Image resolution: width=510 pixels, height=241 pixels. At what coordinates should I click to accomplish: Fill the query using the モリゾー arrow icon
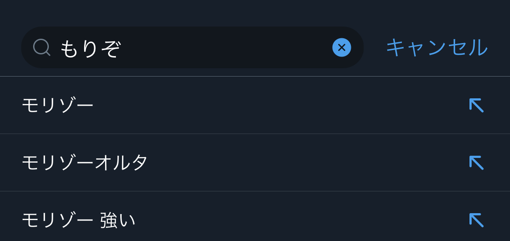coord(476,105)
